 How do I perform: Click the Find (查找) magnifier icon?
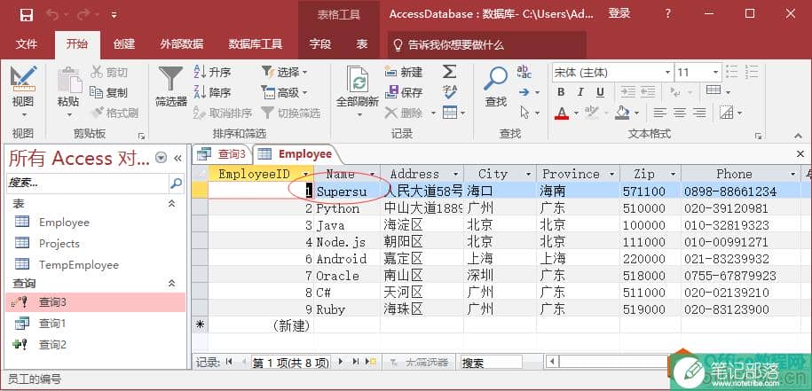[x=495, y=79]
